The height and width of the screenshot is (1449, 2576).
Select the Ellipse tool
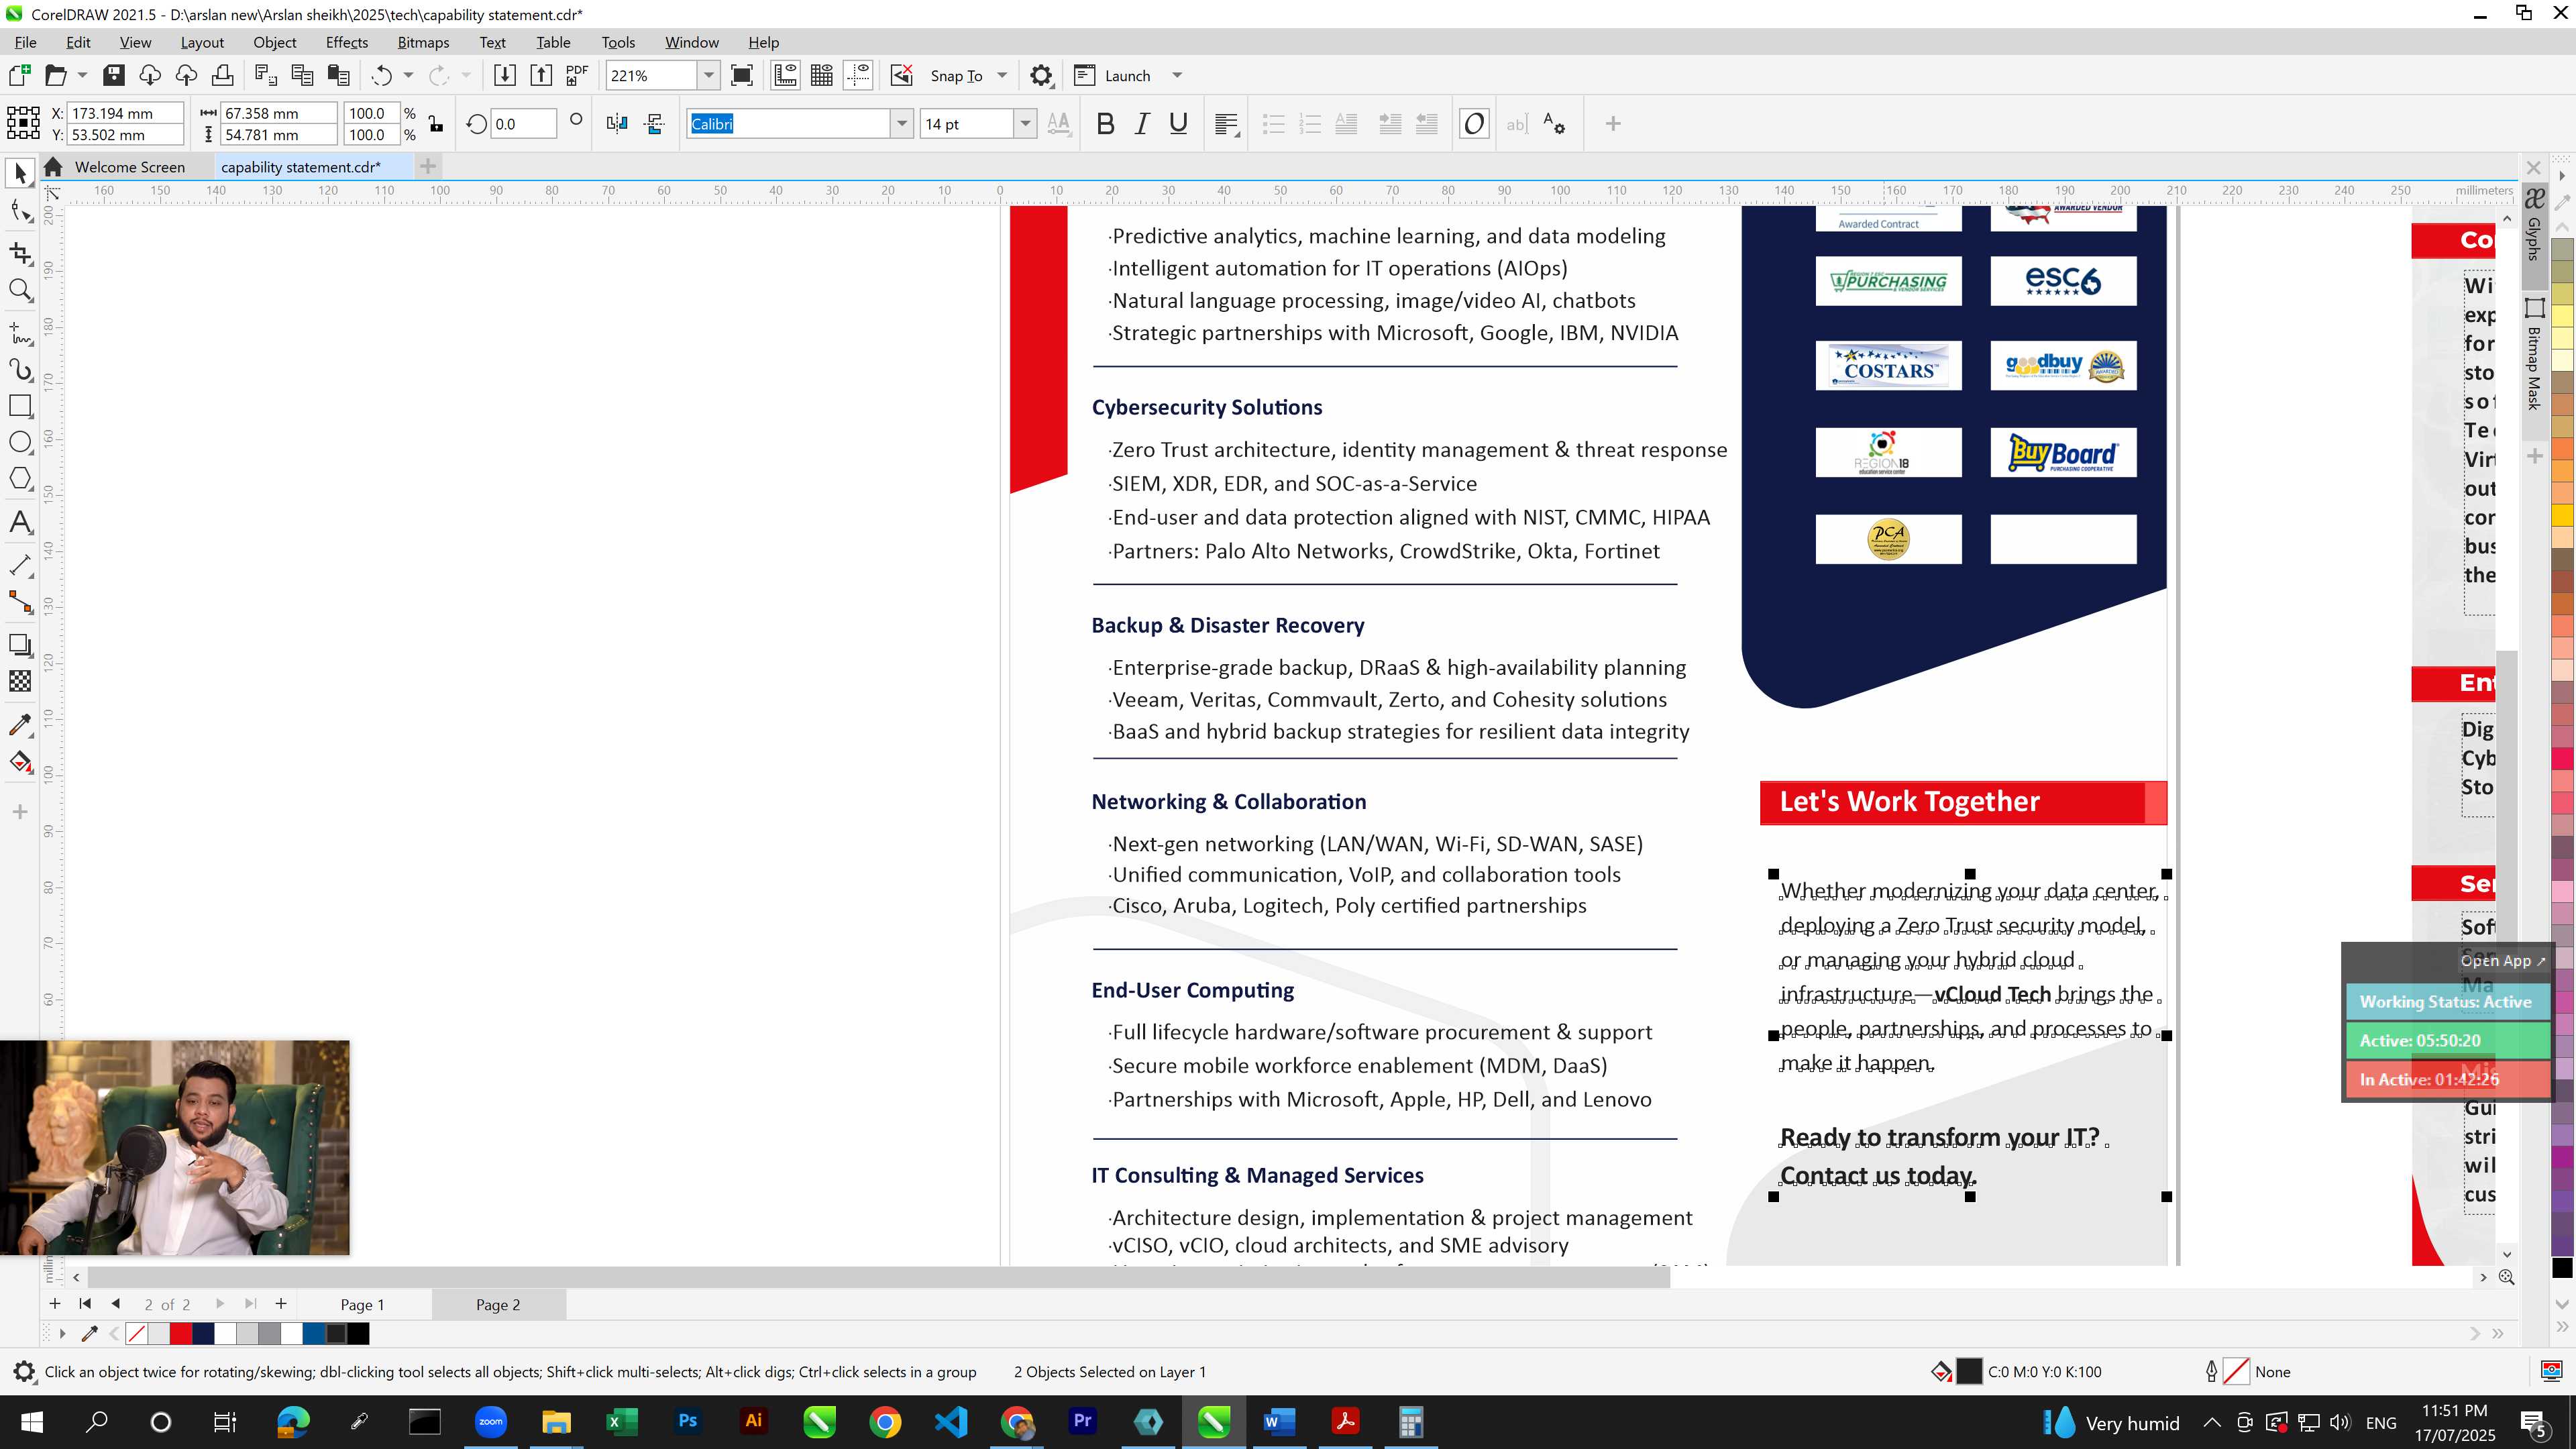point(20,442)
